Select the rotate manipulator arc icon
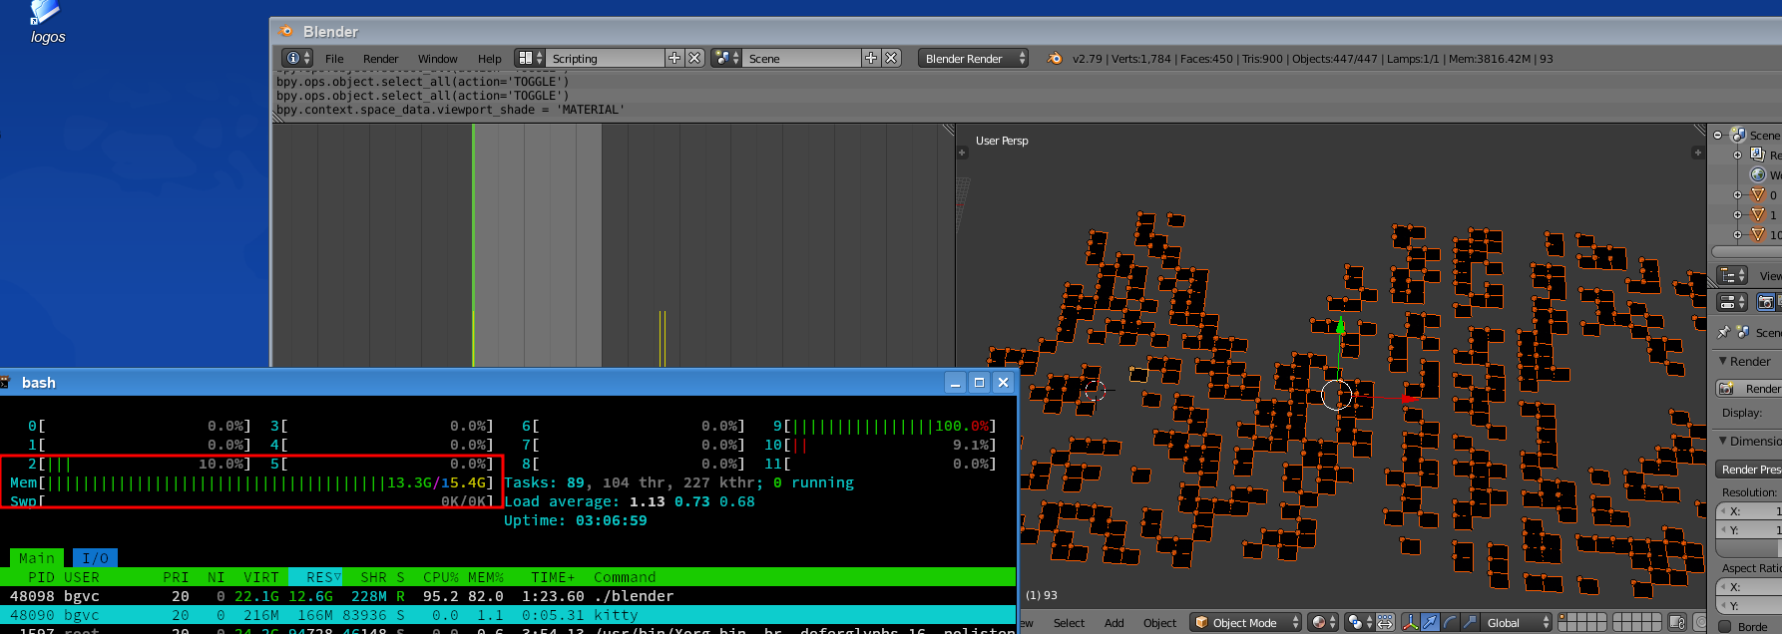 click(1449, 622)
